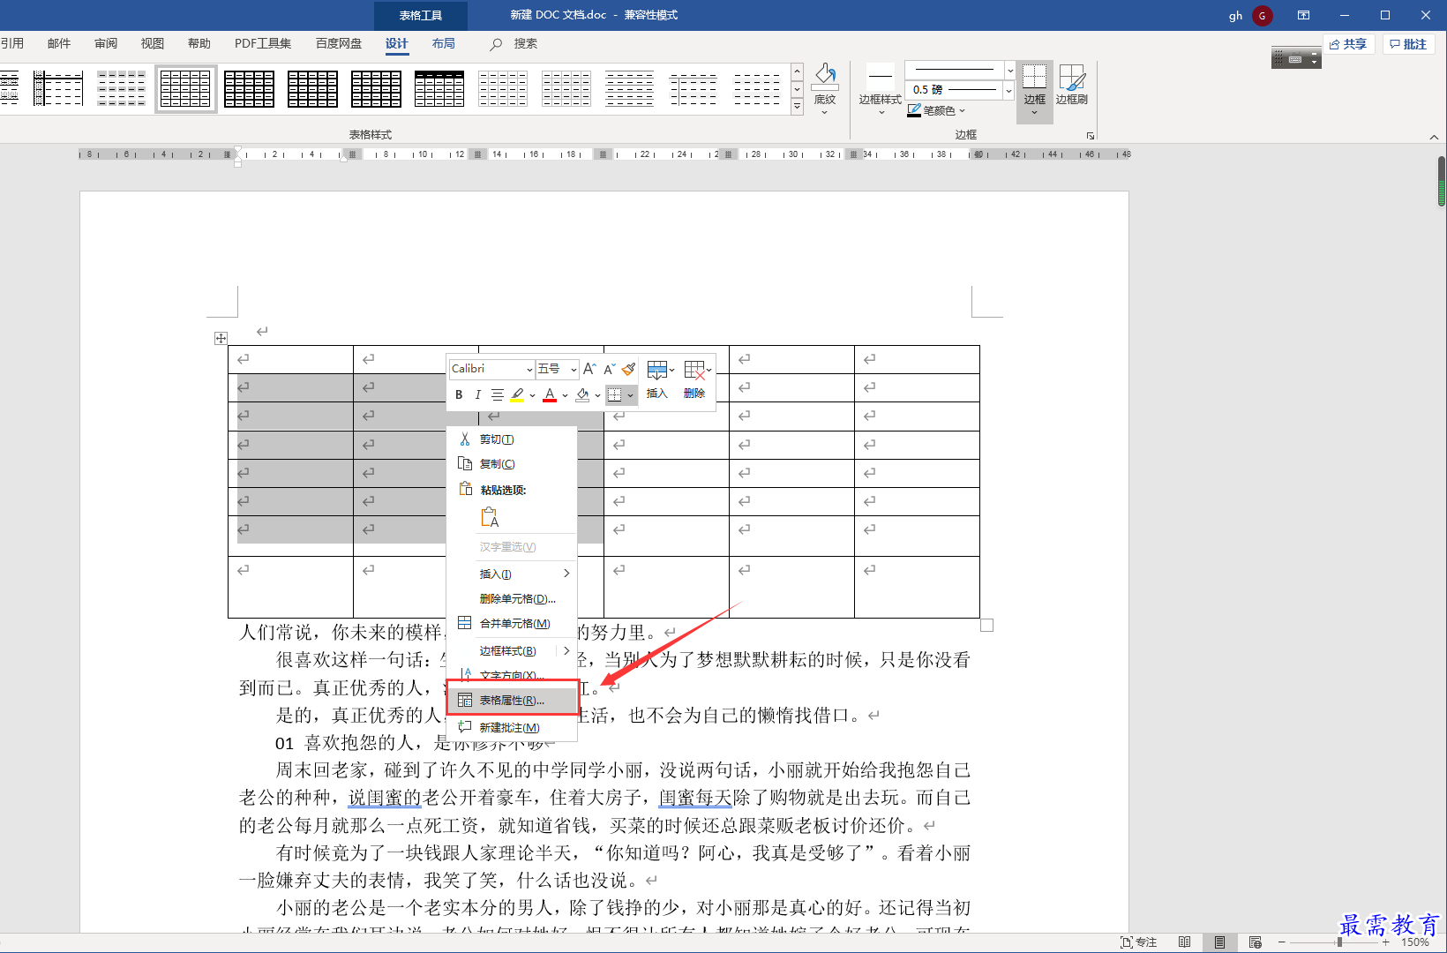Toggle Bold in the mini toolbar
Image resolution: width=1447 pixels, height=953 pixels.
point(459,394)
